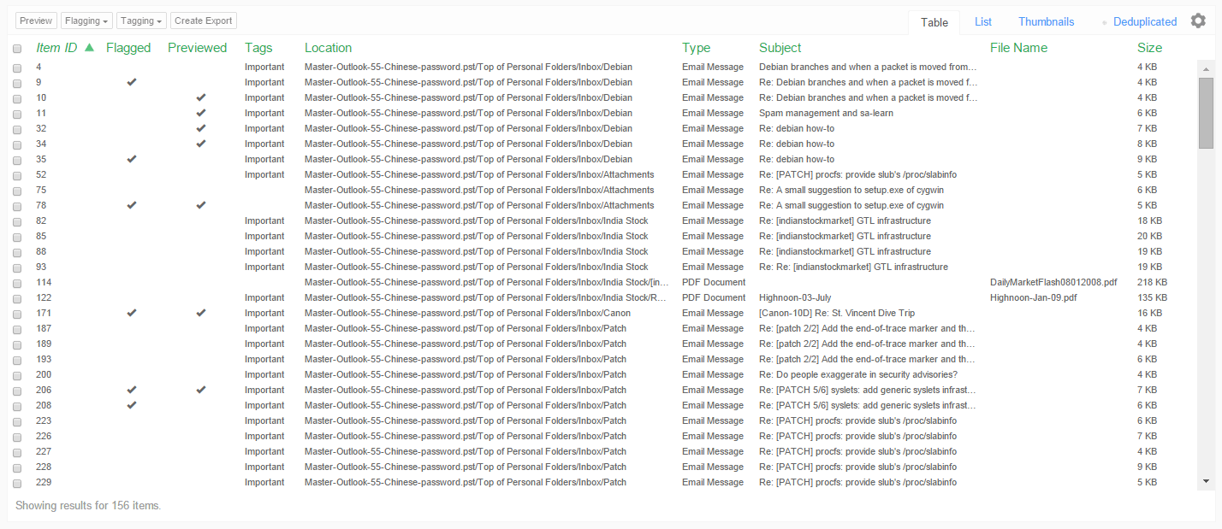Switch to the Thumbnails view tab
Screen dimensions: 1222x529
[1046, 22]
